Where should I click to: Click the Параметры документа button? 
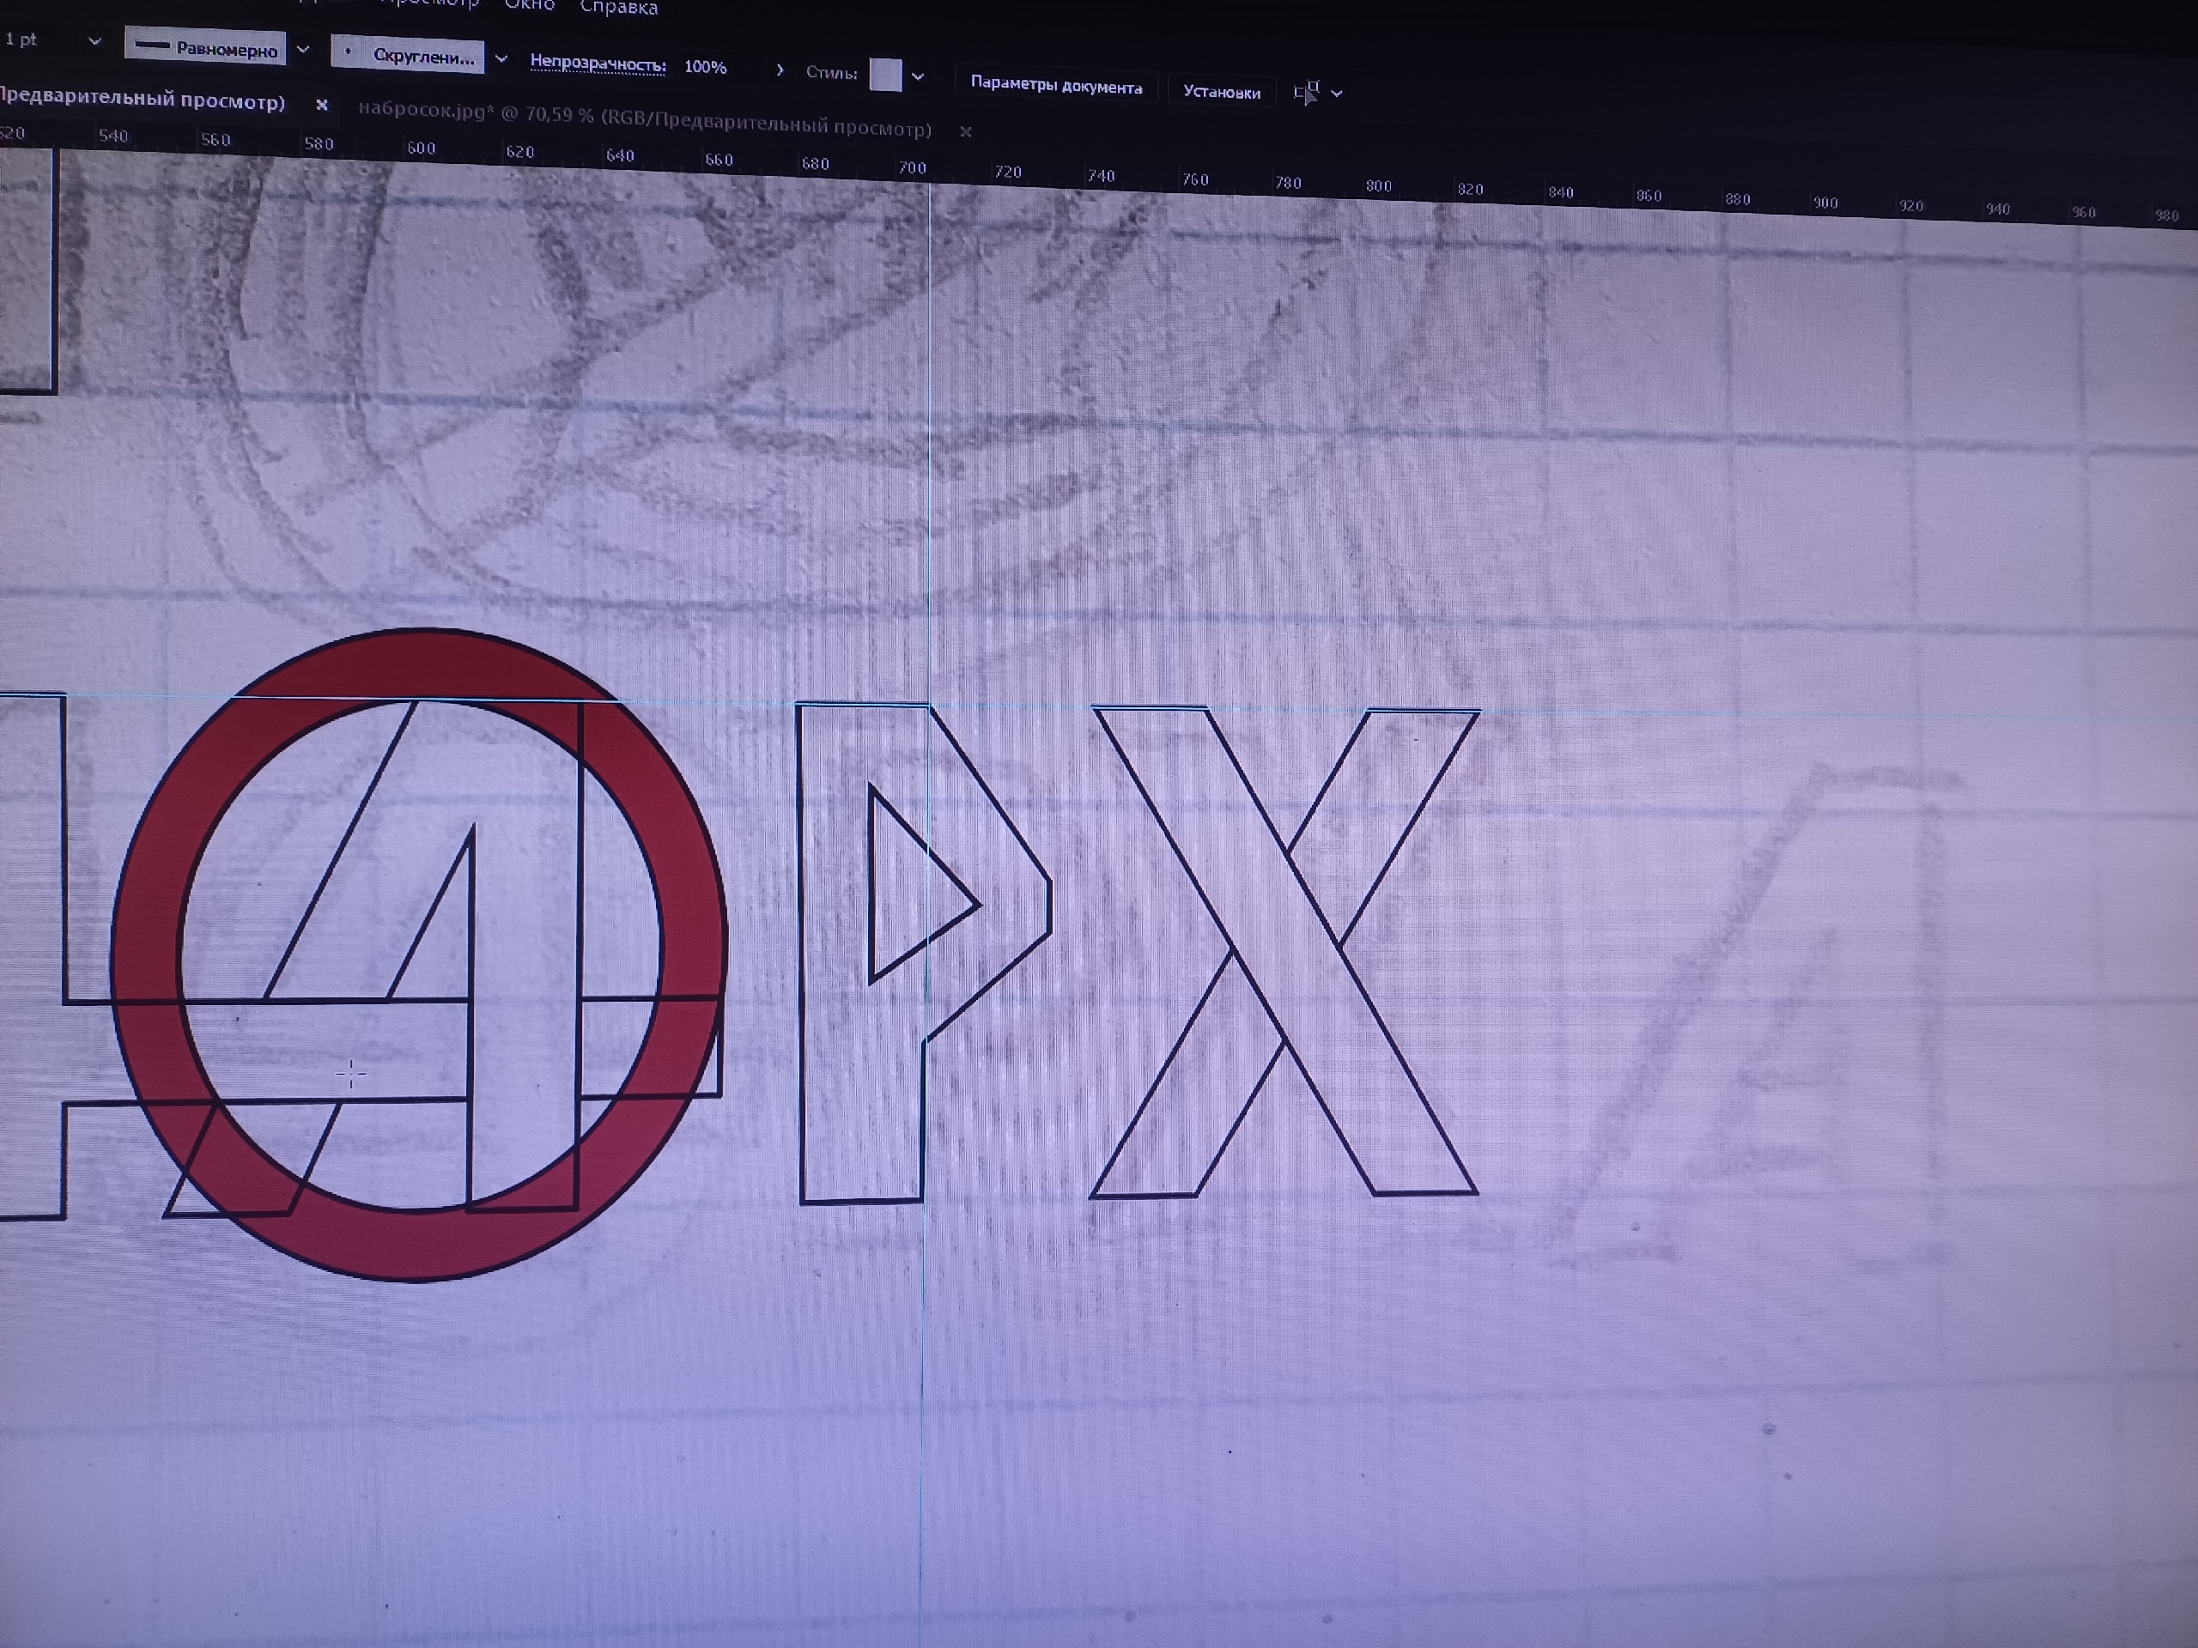1055,87
